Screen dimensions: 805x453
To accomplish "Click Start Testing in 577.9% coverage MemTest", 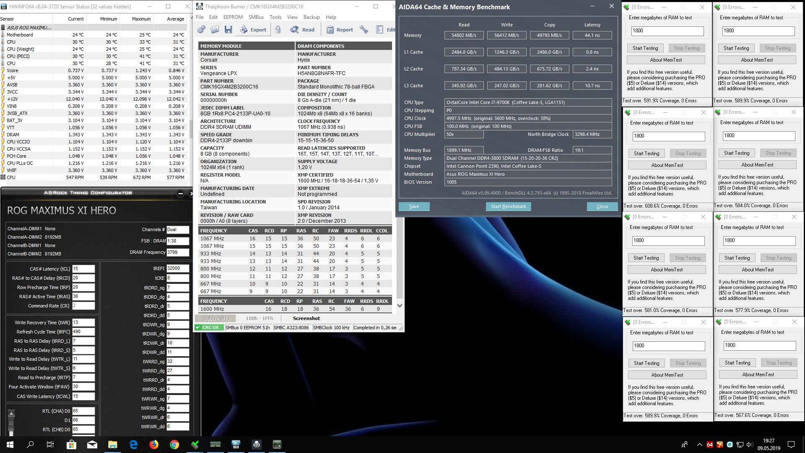I will click(737, 258).
